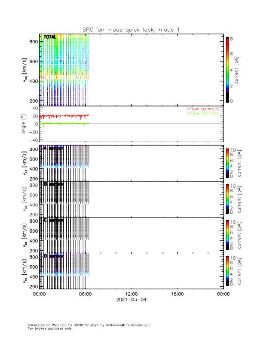Click the B sensor panel label
The height and width of the screenshot is (340, 263).
[x=54, y=184]
